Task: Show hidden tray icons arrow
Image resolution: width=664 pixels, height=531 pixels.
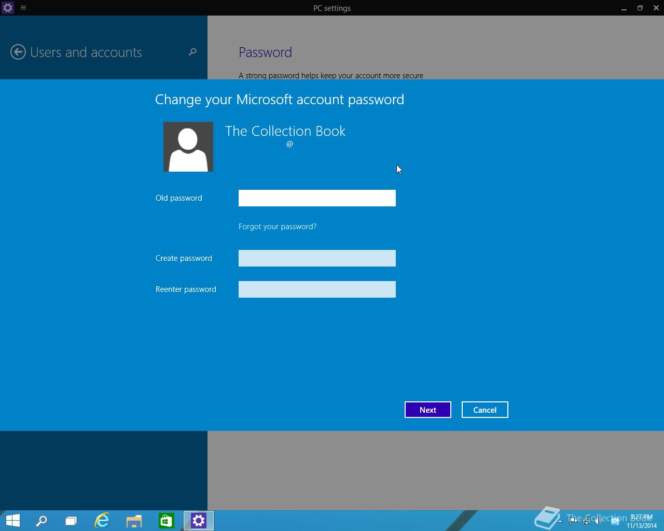Action: [x=560, y=521]
